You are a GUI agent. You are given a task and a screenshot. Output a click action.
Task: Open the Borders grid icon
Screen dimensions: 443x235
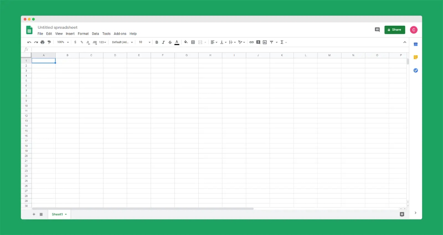(193, 42)
